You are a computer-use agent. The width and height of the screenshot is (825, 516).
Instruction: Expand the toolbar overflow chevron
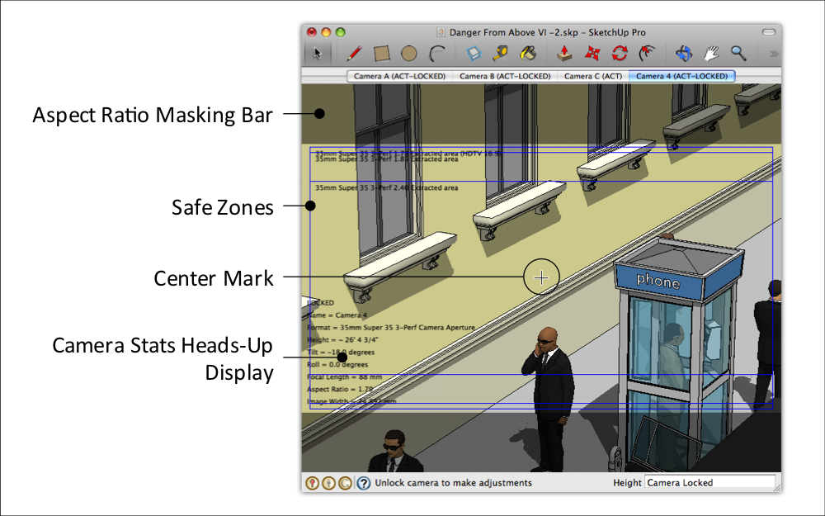pyautogui.click(x=772, y=53)
